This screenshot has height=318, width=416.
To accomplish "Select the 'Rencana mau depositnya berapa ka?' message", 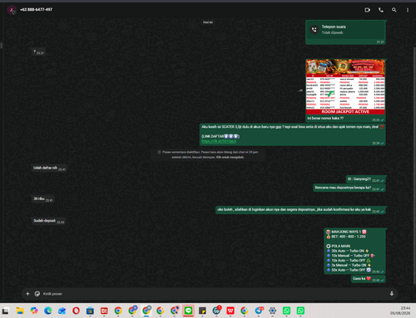I will coord(349,188).
